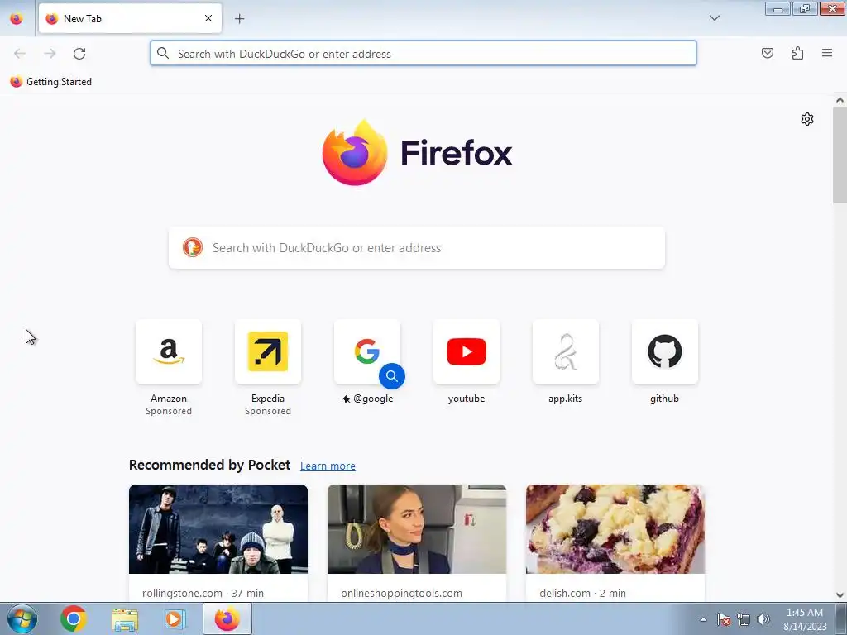This screenshot has height=635, width=847.
Task: Click the search magnifier in address bar
Action: click(x=163, y=53)
